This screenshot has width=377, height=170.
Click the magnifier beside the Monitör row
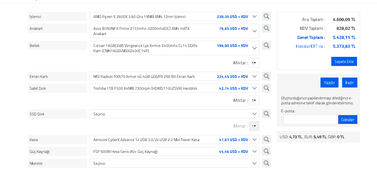point(266,163)
